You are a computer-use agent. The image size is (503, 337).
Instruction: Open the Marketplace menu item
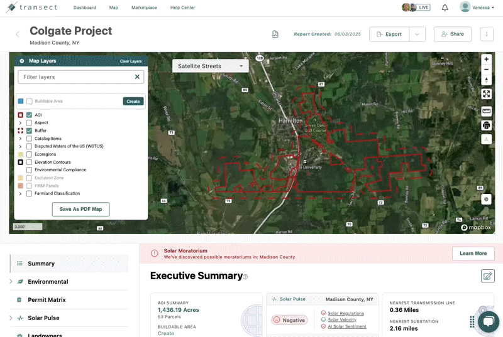[144, 8]
